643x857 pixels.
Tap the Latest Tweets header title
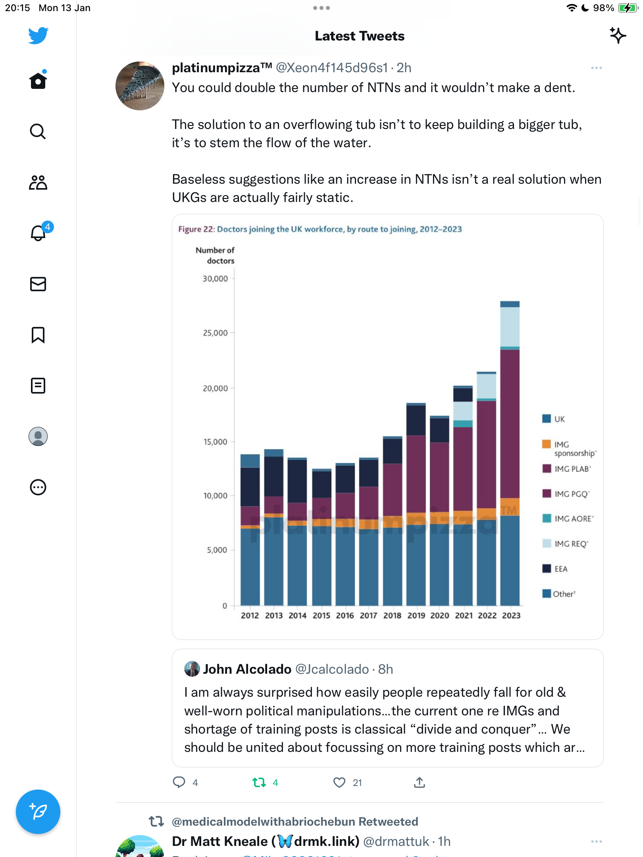tap(360, 36)
